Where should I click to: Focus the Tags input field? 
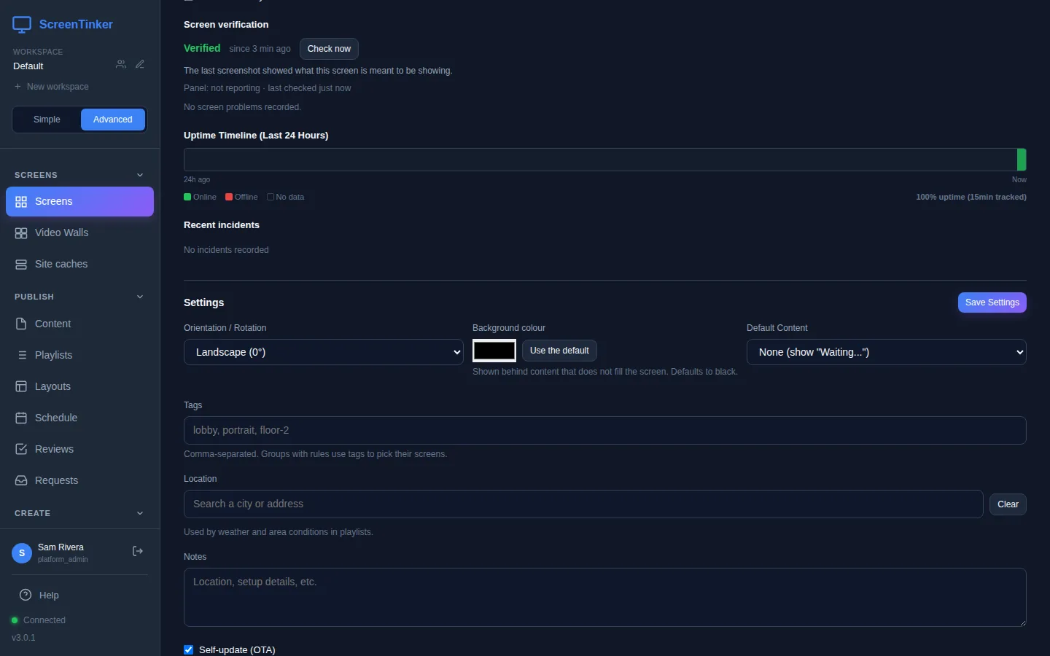605,430
